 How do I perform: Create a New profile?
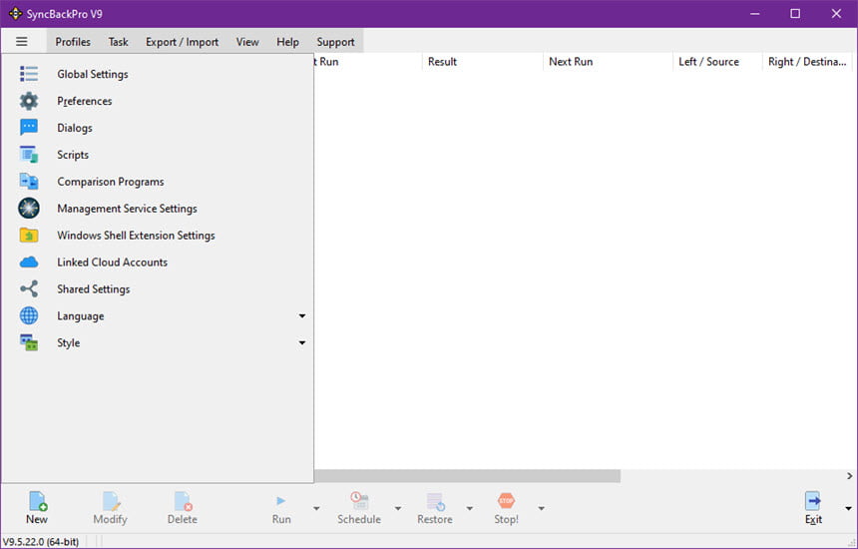pos(37,508)
